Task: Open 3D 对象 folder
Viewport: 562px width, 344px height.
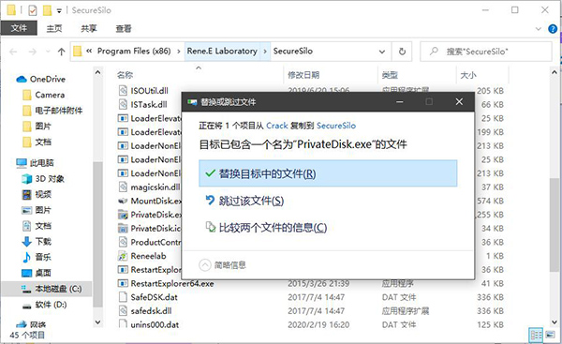Action: [50, 179]
